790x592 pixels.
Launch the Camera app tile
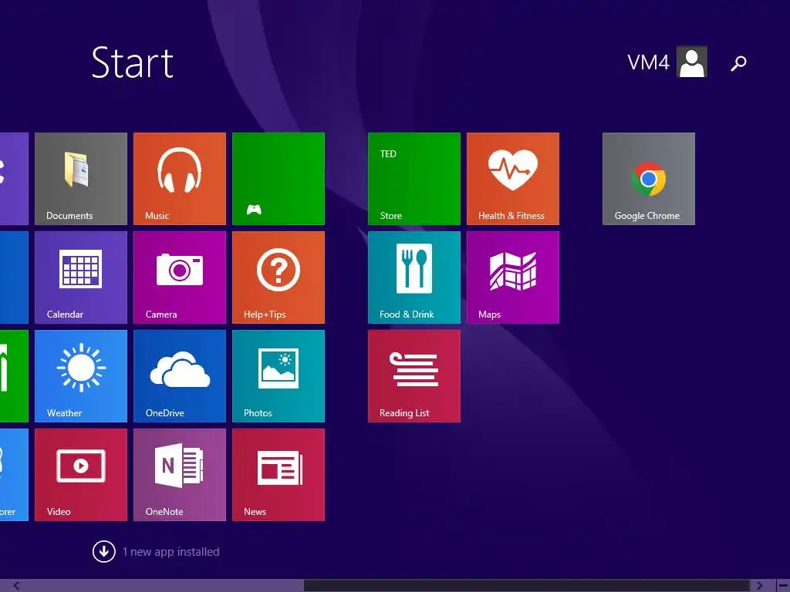point(179,277)
